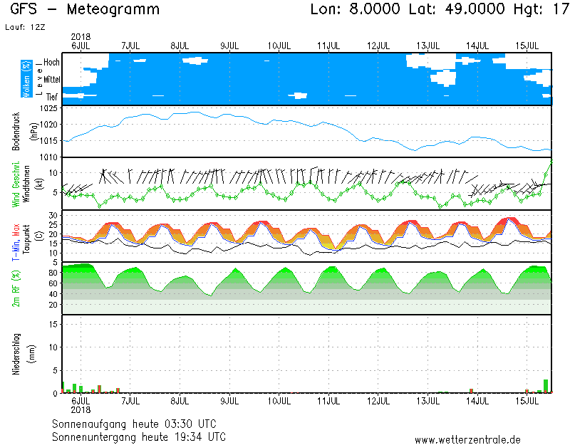Click the Sonnenaufgang heute 03:30 UTC text
The height and width of the screenshot is (445, 570).
pyautogui.click(x=139, y=424)
